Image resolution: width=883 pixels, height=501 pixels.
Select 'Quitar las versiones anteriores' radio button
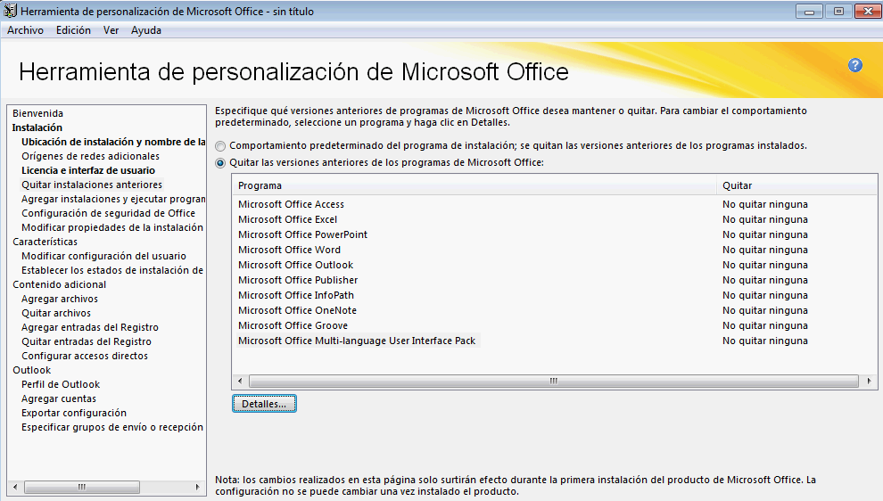point(220,163)
